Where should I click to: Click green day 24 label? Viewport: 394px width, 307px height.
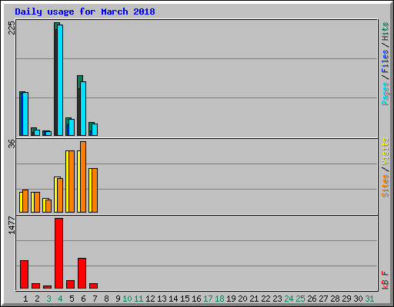coord(289,299)
